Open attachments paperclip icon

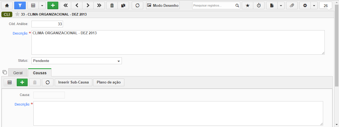[292, 5]
